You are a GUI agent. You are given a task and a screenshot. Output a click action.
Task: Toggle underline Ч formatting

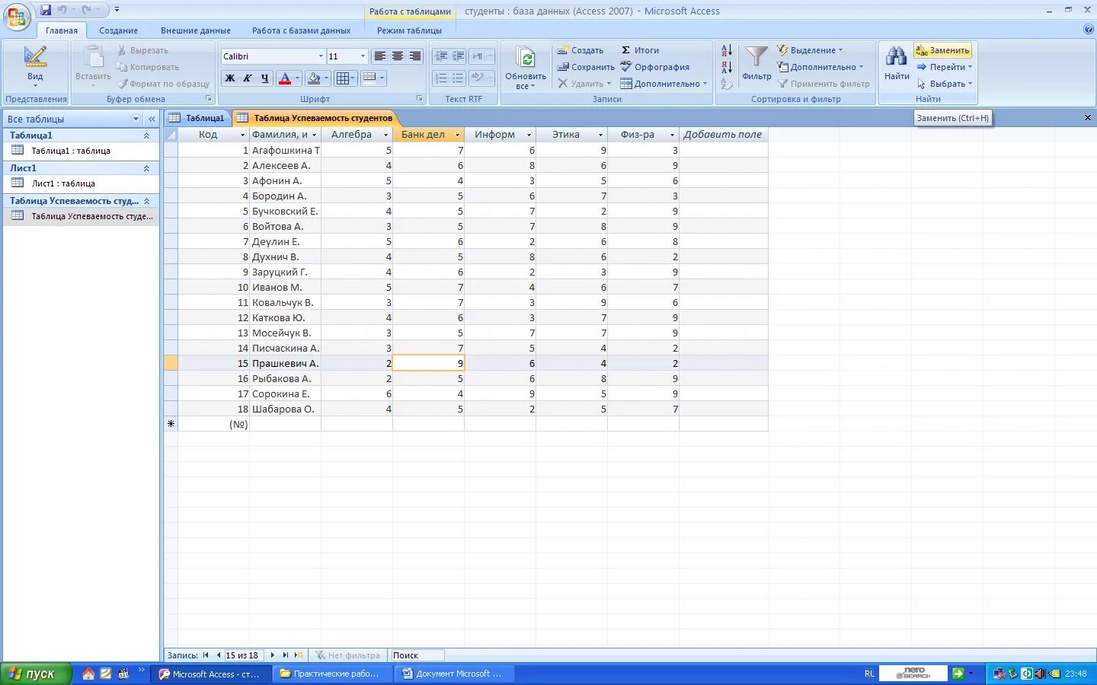(264, 78)
